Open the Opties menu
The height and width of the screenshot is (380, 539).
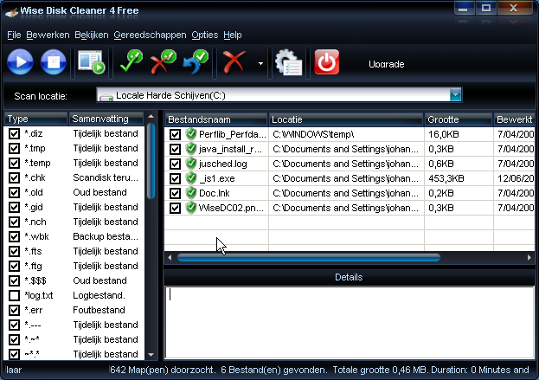point(205,35)
